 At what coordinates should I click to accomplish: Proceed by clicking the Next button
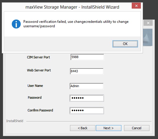pyautogui.click(x=109, y=128)
